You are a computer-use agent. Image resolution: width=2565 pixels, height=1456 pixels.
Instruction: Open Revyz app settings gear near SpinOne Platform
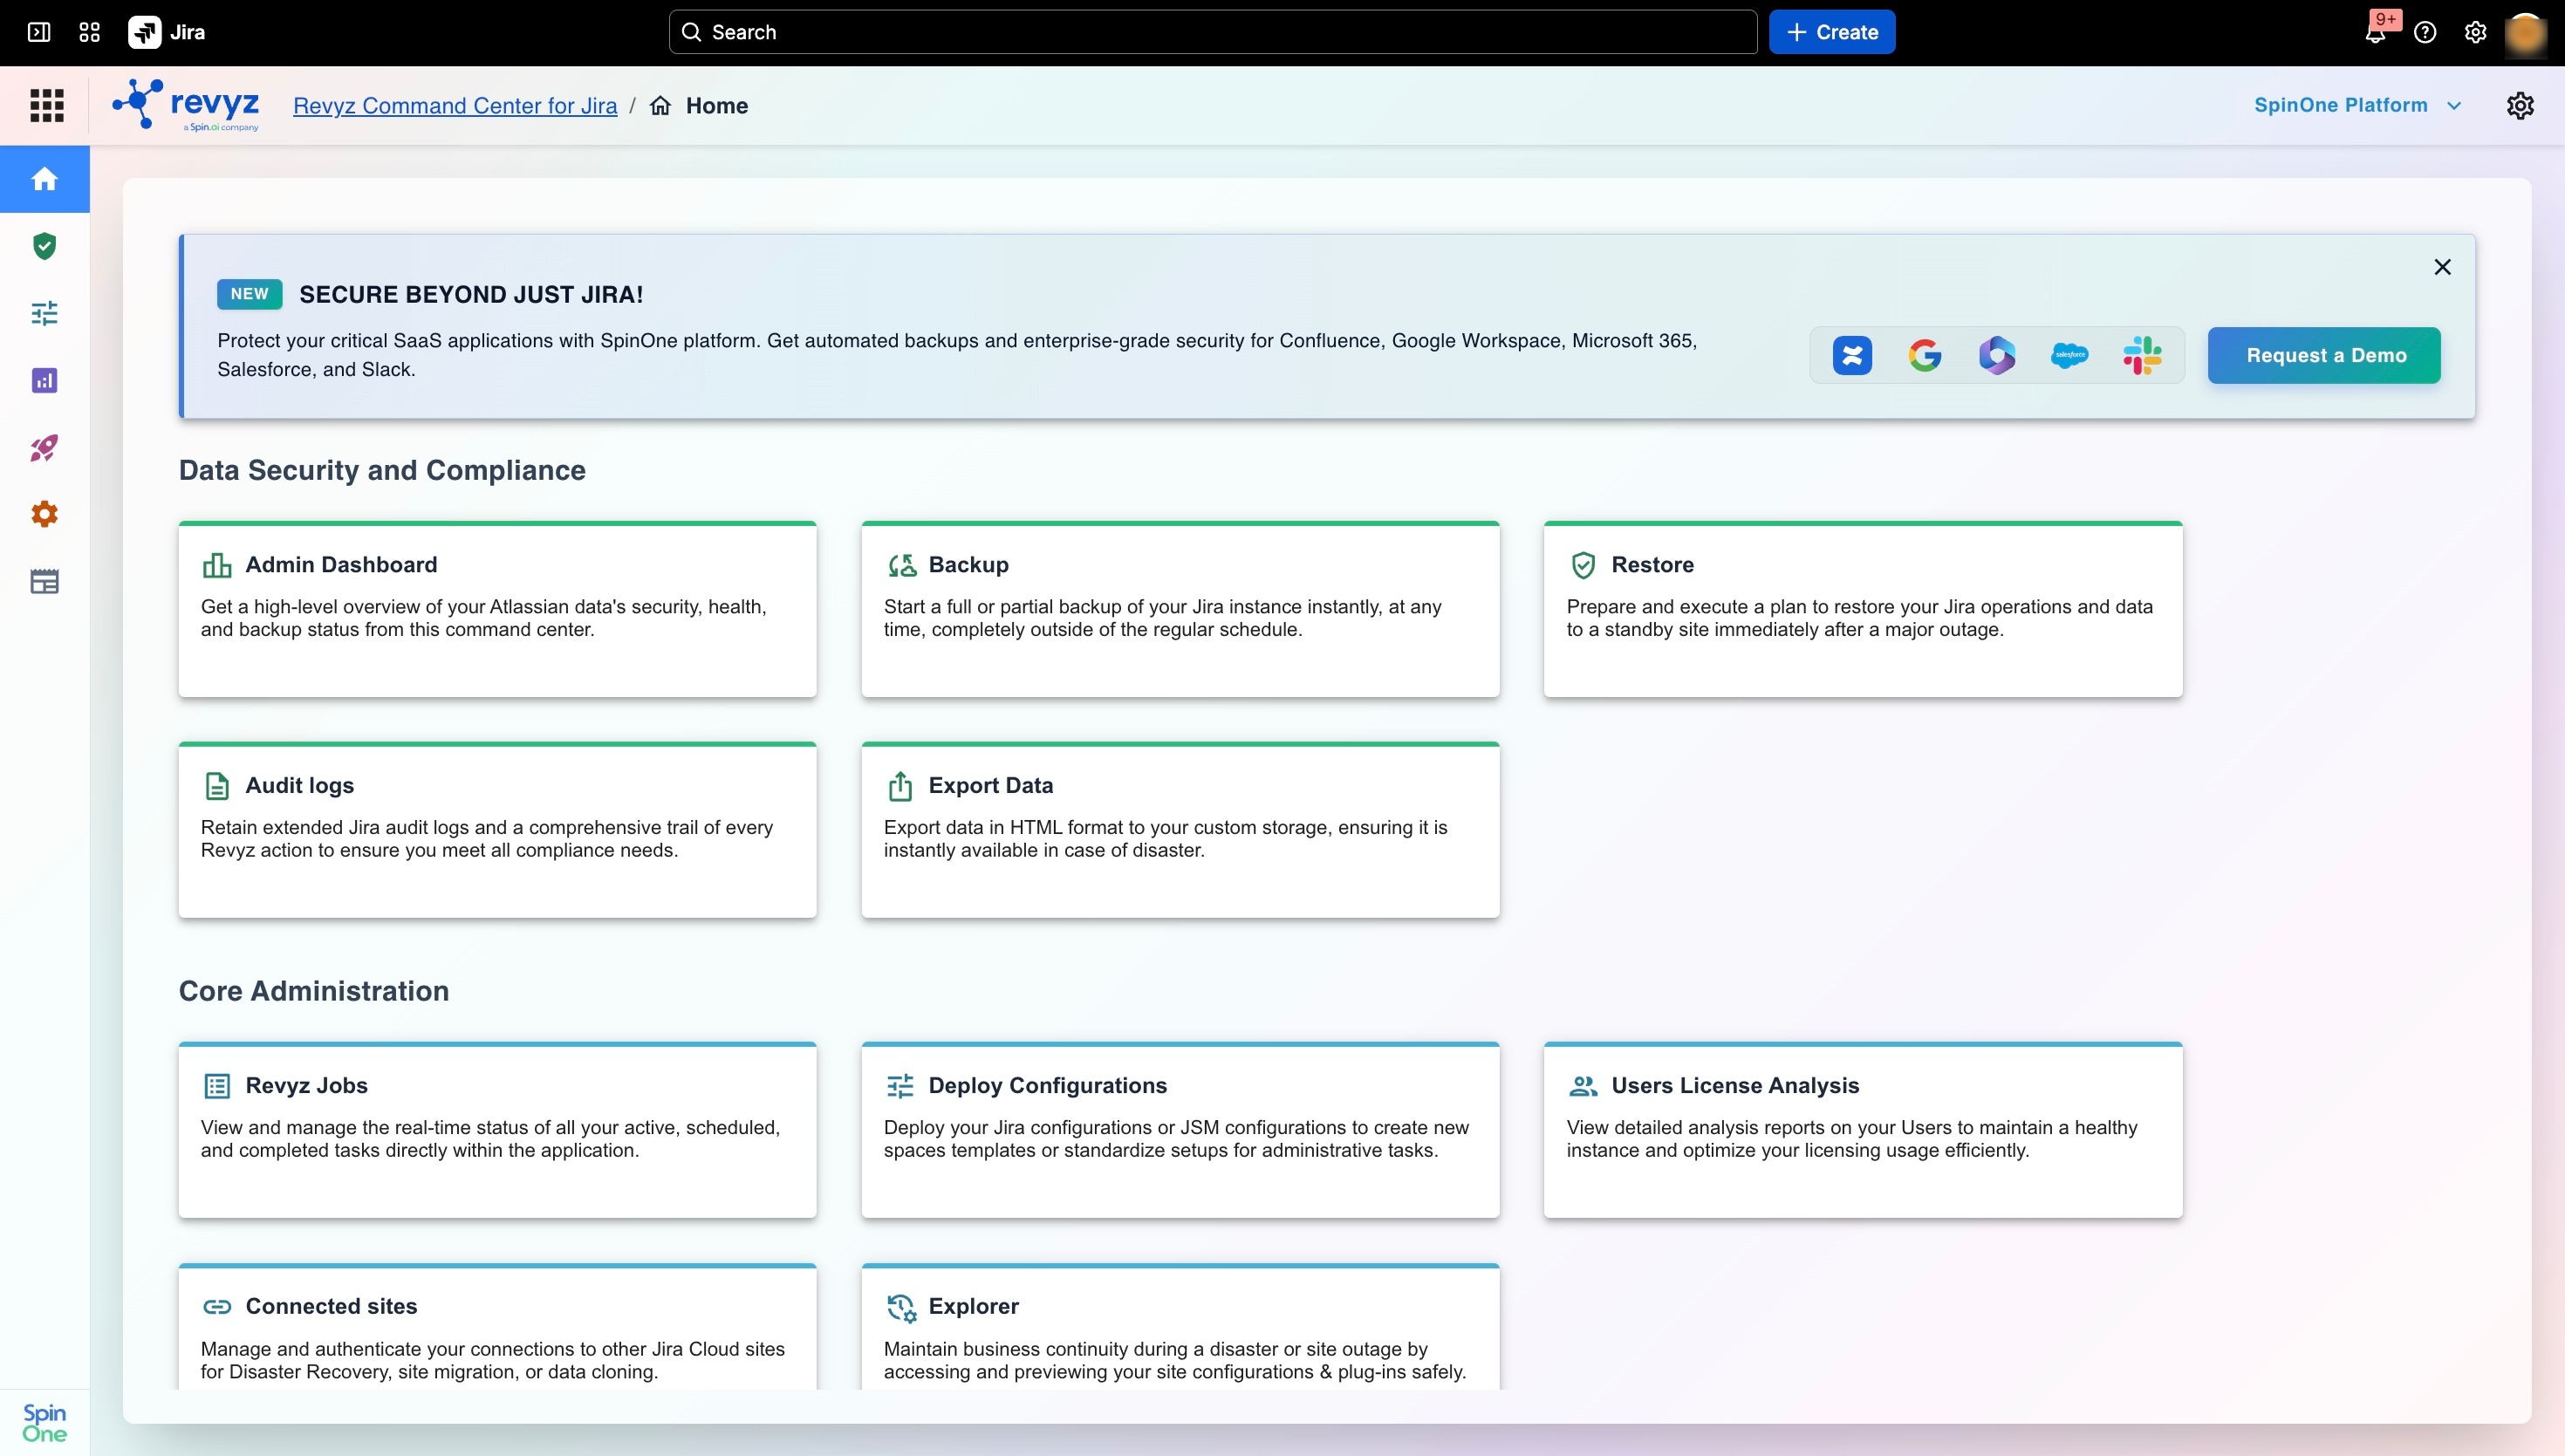[x=2520, y=105]
